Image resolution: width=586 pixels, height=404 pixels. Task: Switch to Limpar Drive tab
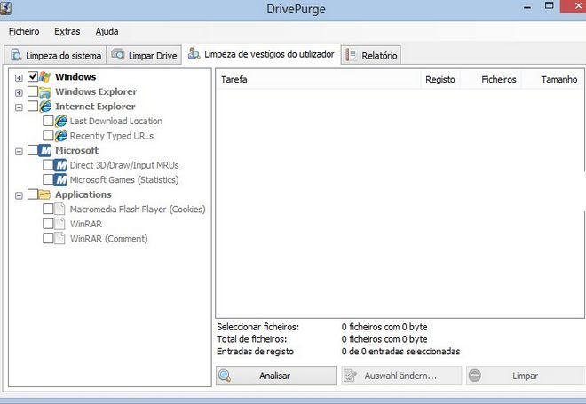pyautogui.click(x=144, y=55)
